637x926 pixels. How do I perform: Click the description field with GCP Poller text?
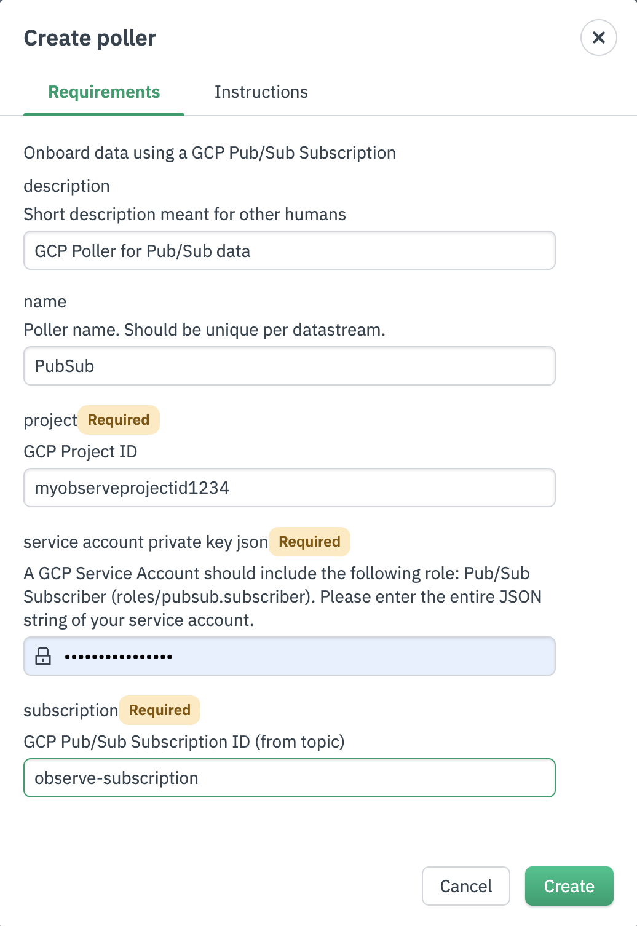(289, 251)
